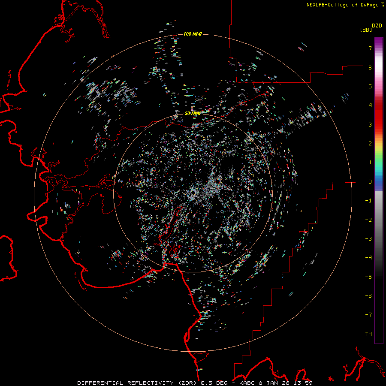Click the 2 tick label on the color scale

[x=370, y=144]
